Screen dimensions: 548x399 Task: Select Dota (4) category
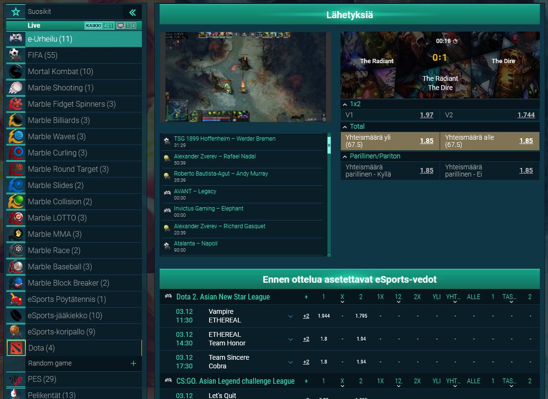[x=74, y=348]
